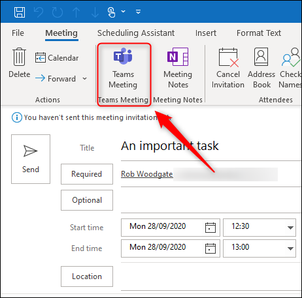
Task: Send the meeting invitation
Action: (x=31, y=159)
